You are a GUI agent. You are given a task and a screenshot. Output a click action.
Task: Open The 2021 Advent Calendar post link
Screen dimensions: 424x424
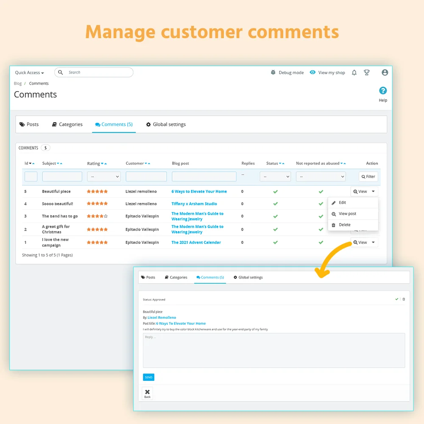click(196, 243)
